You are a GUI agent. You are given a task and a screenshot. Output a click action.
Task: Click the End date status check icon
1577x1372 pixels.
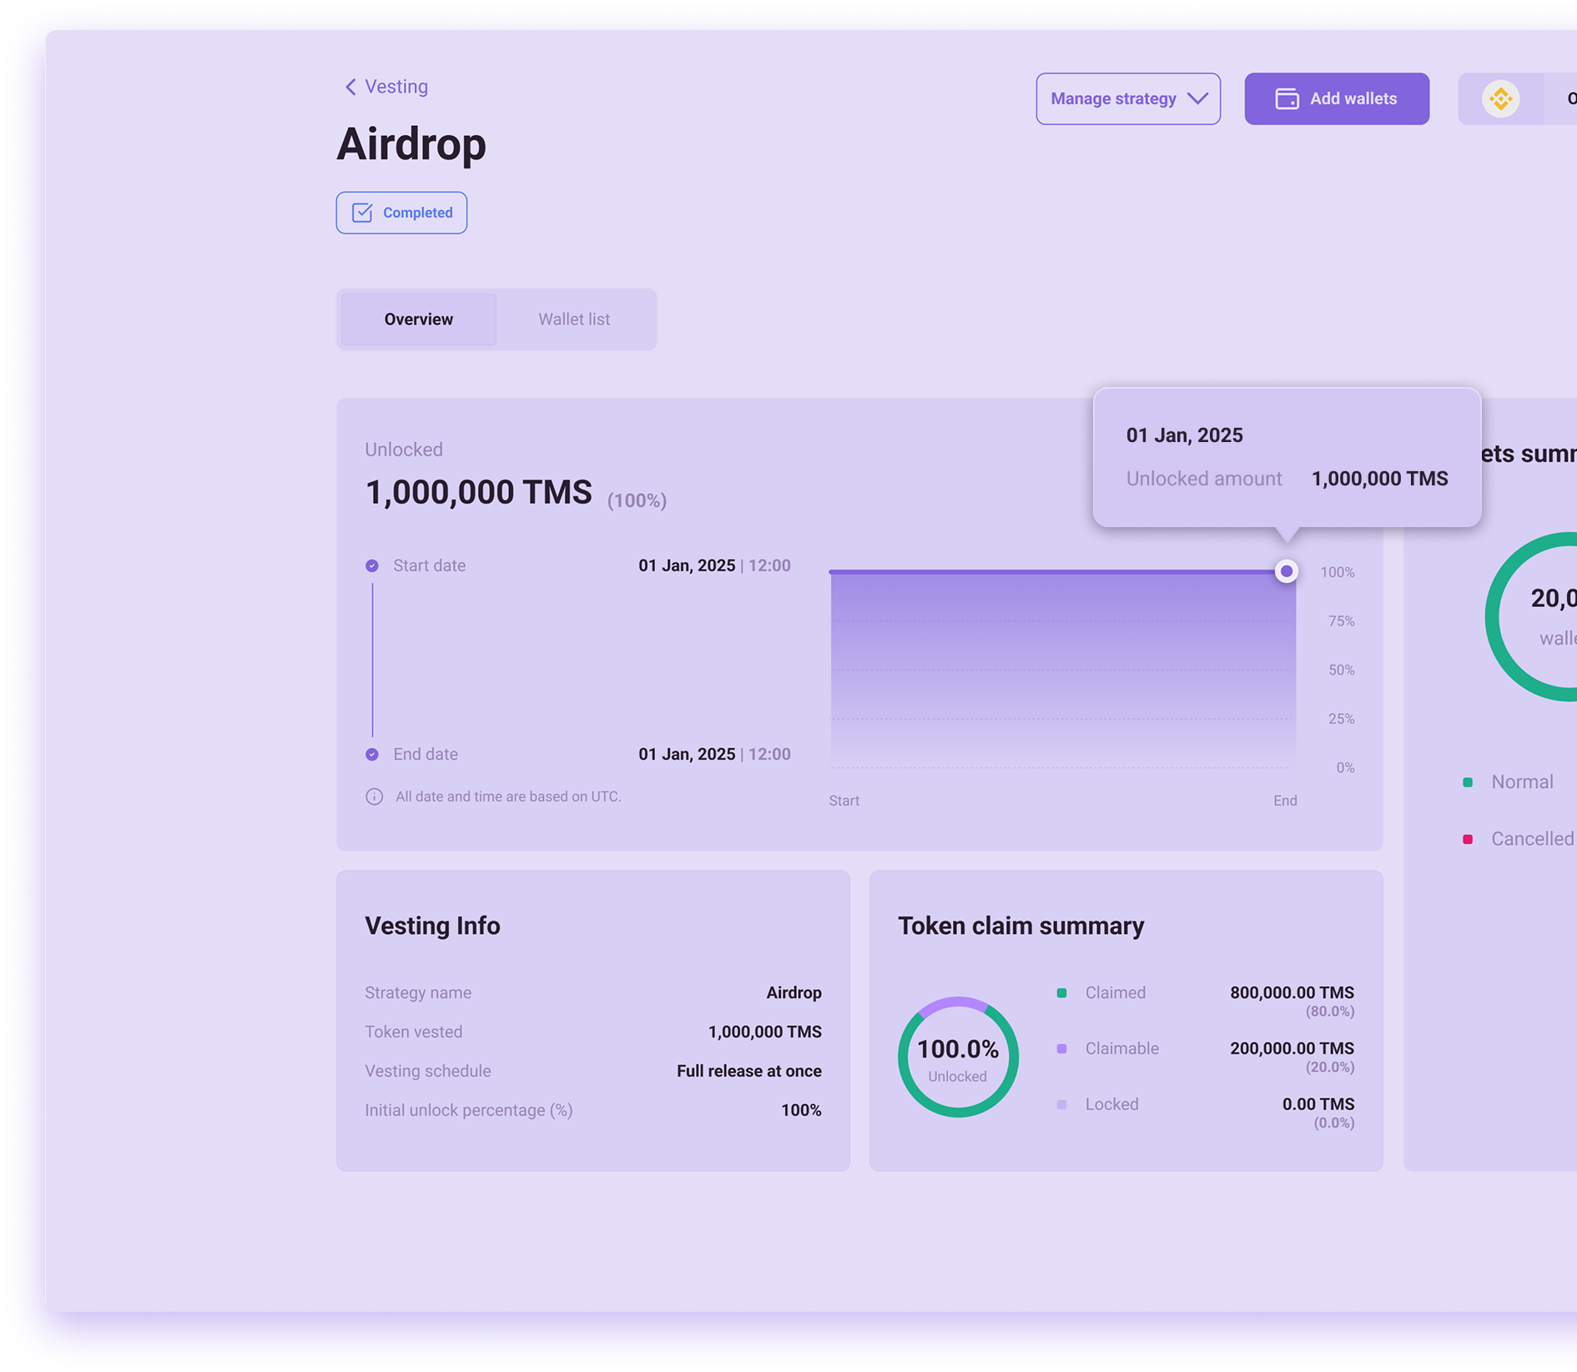372,754
